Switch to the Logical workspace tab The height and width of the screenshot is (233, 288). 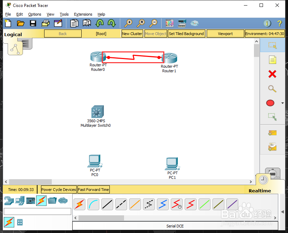pyautogui.click(x=13, y=34)
